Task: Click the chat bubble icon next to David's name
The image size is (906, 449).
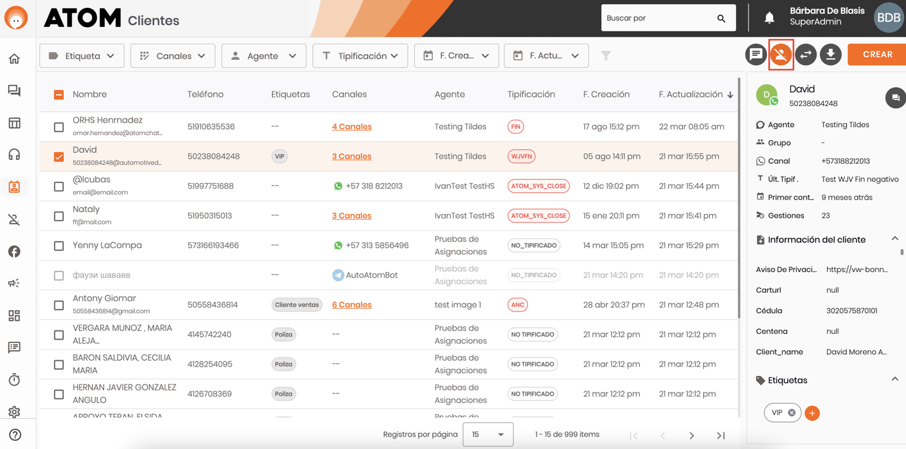Action: (x=895, y=97)
